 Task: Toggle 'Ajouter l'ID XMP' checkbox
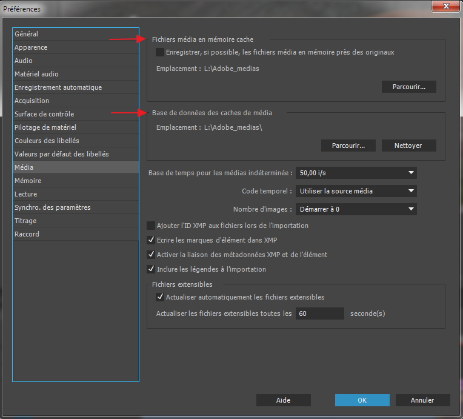tap(152, 226)
